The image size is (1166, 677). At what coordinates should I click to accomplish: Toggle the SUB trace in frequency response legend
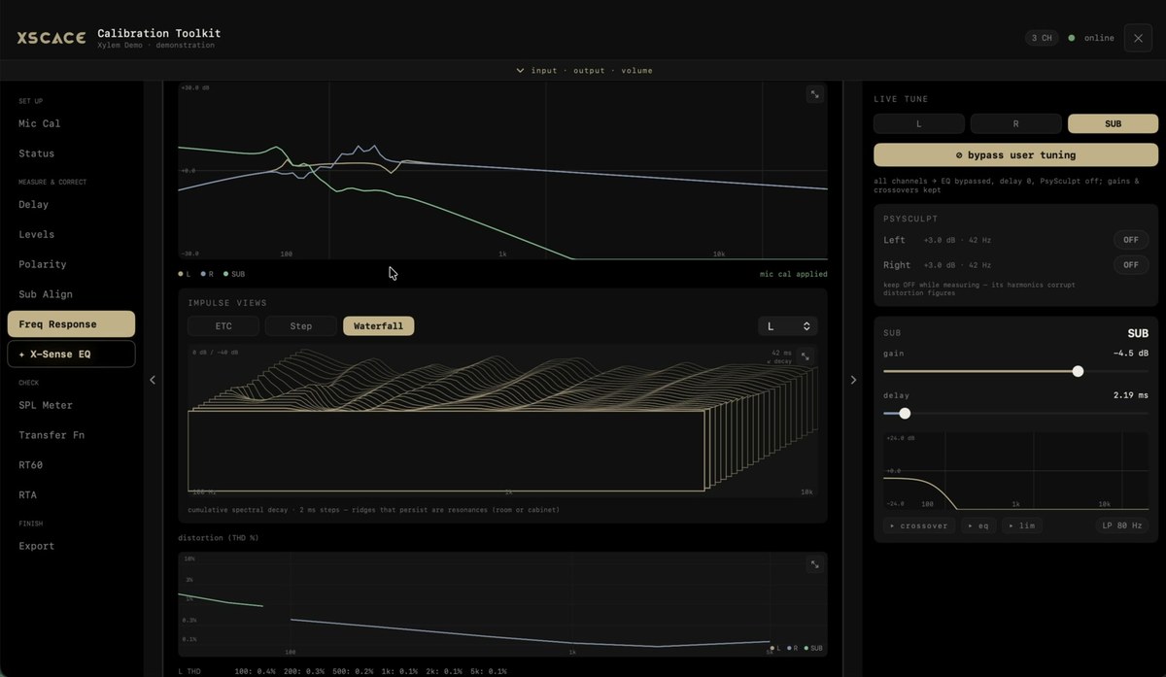233,274
